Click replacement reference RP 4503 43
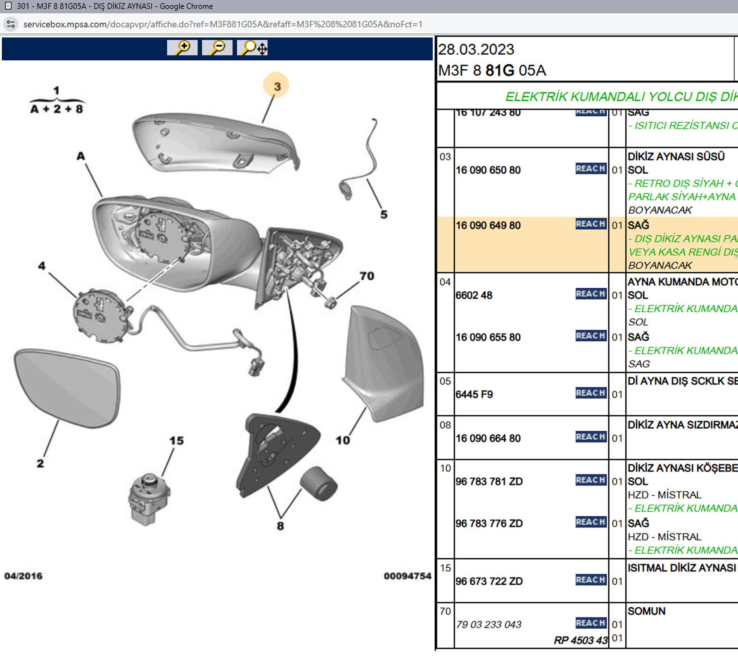This screenshot has height=657, width=738. 580,640
